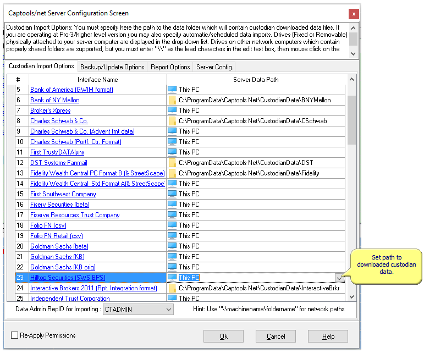
Task: Click the CustodianData\Fidelity path cell
Action: coord(256,173)
